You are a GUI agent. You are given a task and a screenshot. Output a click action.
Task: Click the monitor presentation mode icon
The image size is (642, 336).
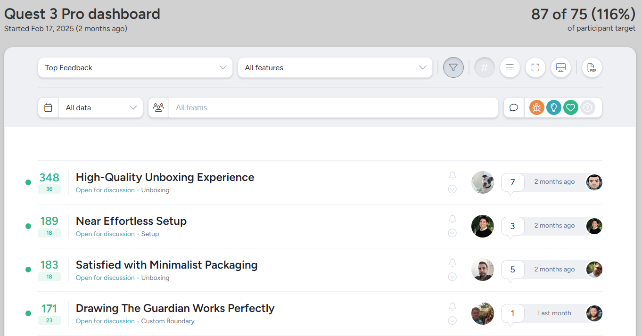tap(560, 67)
